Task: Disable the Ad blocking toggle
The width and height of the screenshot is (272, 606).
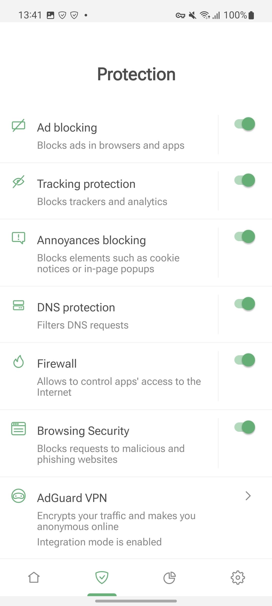Action: pos(244,124)
